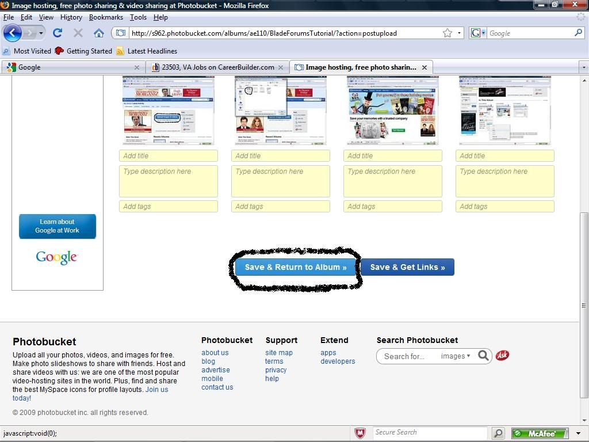
Task: Close the Google tab
Action: click(137, 67)
